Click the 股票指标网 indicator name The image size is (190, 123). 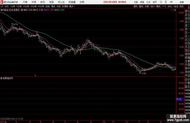pos(8,78)
